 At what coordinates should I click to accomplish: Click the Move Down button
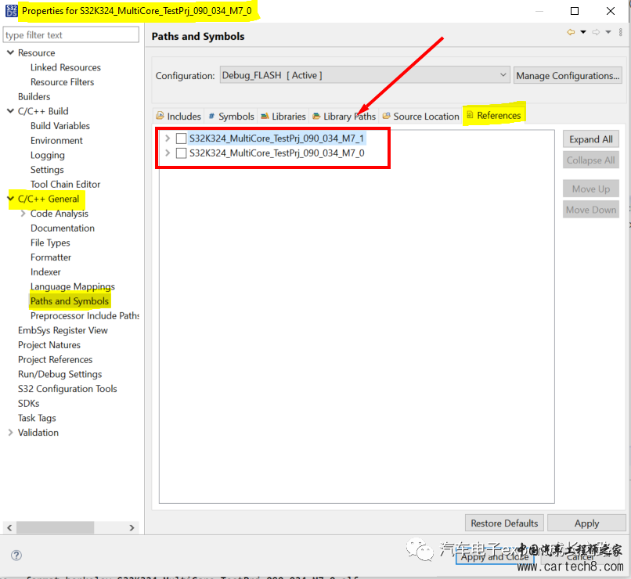tap(590, 210)
